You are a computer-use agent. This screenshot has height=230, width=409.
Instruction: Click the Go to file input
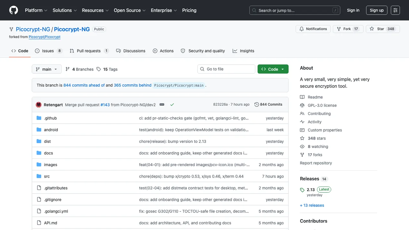[x=226, y=69]
